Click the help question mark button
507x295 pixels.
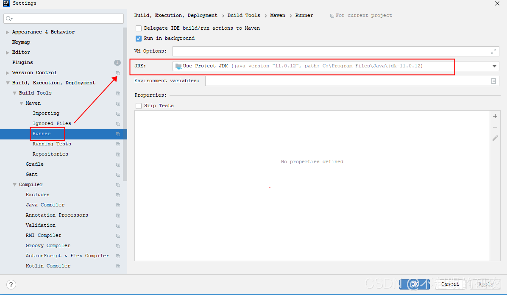(11, 285)
